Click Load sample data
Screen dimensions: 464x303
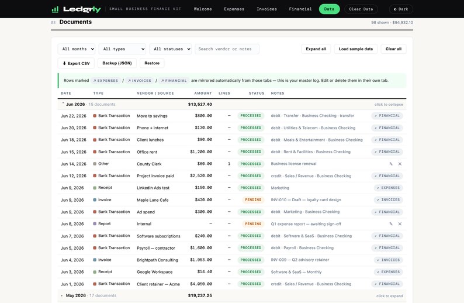[356, 49]
